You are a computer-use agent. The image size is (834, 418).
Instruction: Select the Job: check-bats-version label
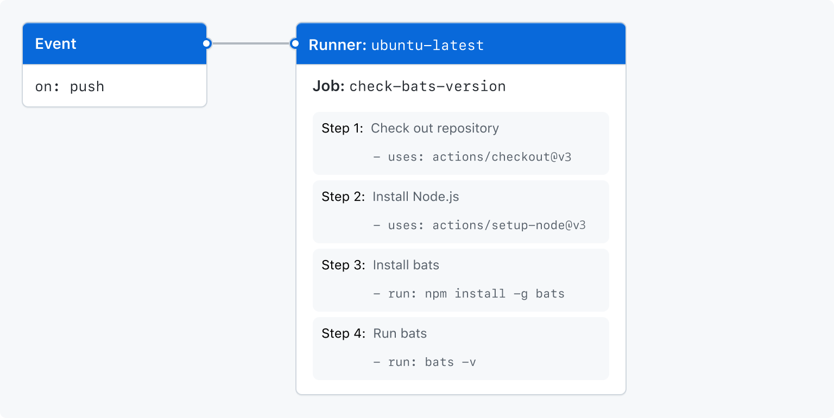[409, 86]
